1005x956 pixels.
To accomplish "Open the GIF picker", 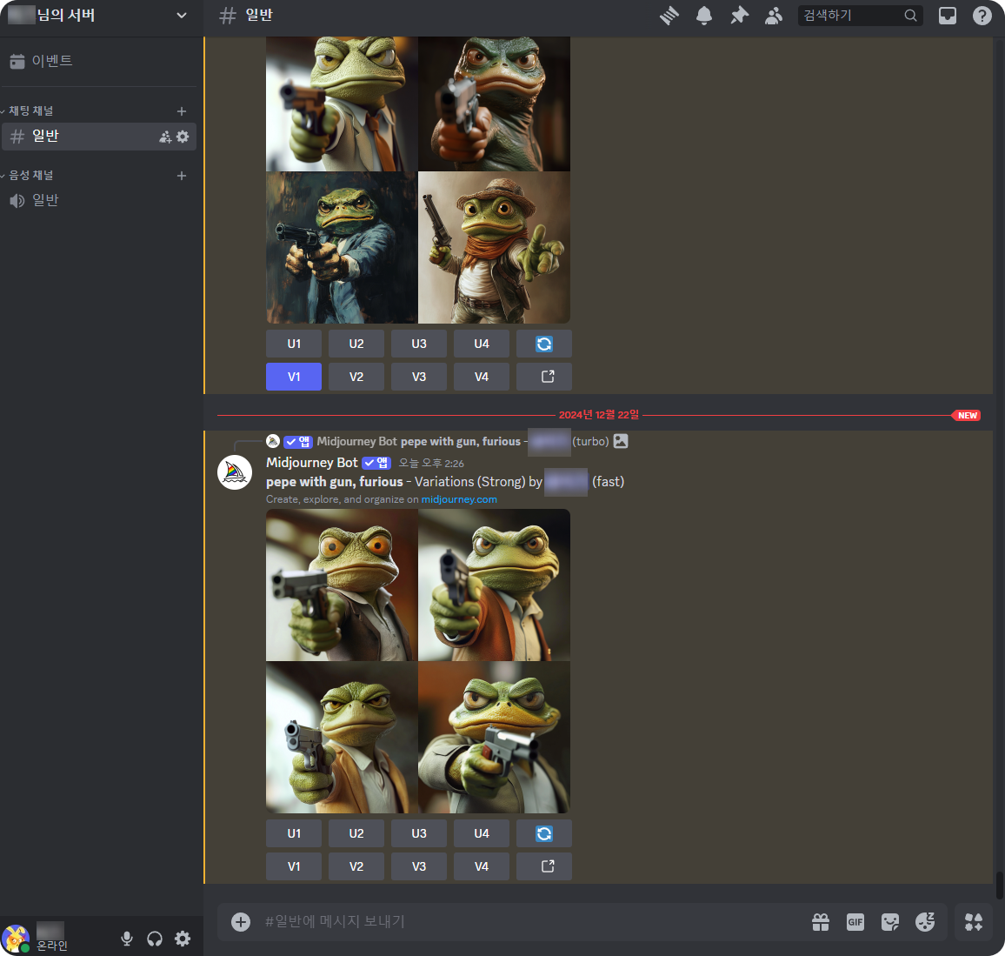I will click(x=855, y=922).
